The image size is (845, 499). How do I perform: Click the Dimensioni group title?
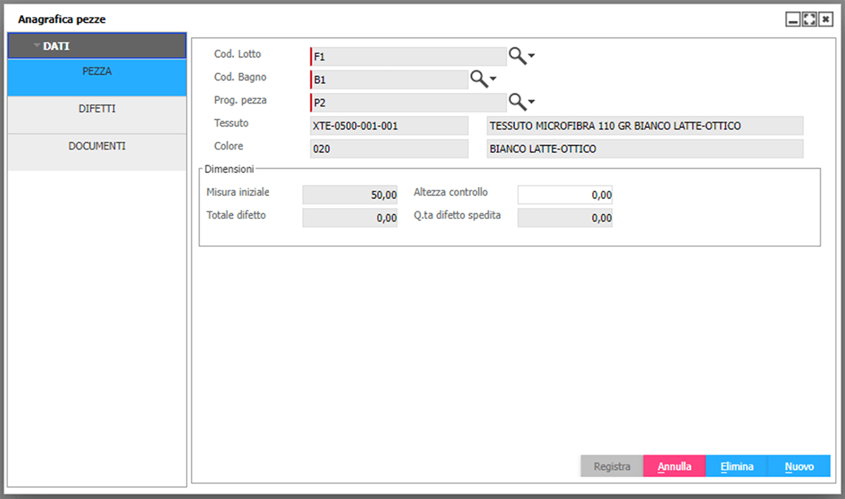coord(229,169)
